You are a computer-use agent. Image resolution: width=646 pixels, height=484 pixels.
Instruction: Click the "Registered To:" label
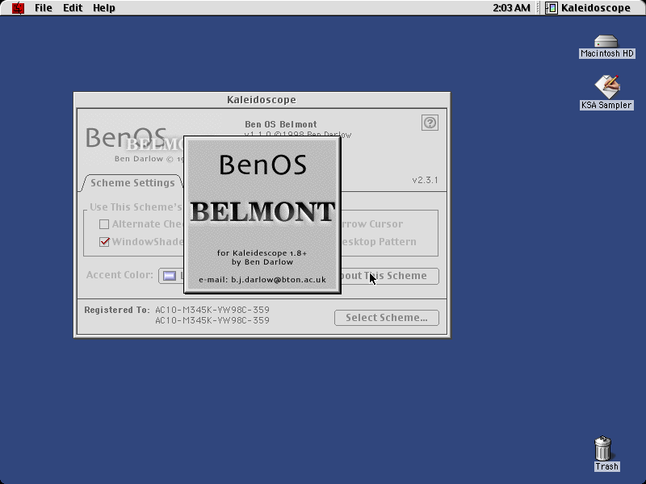[117, 310]
